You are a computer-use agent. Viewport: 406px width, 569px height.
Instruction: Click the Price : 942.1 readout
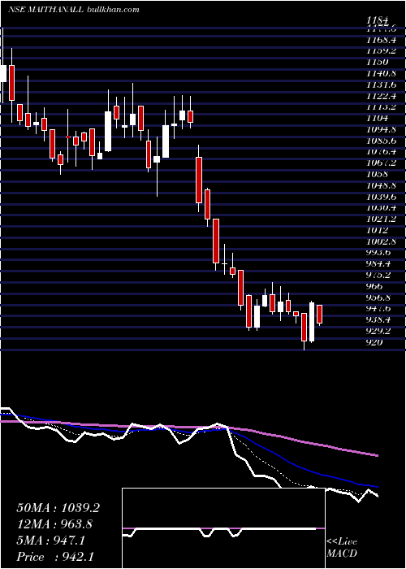[x=56, y=557]
